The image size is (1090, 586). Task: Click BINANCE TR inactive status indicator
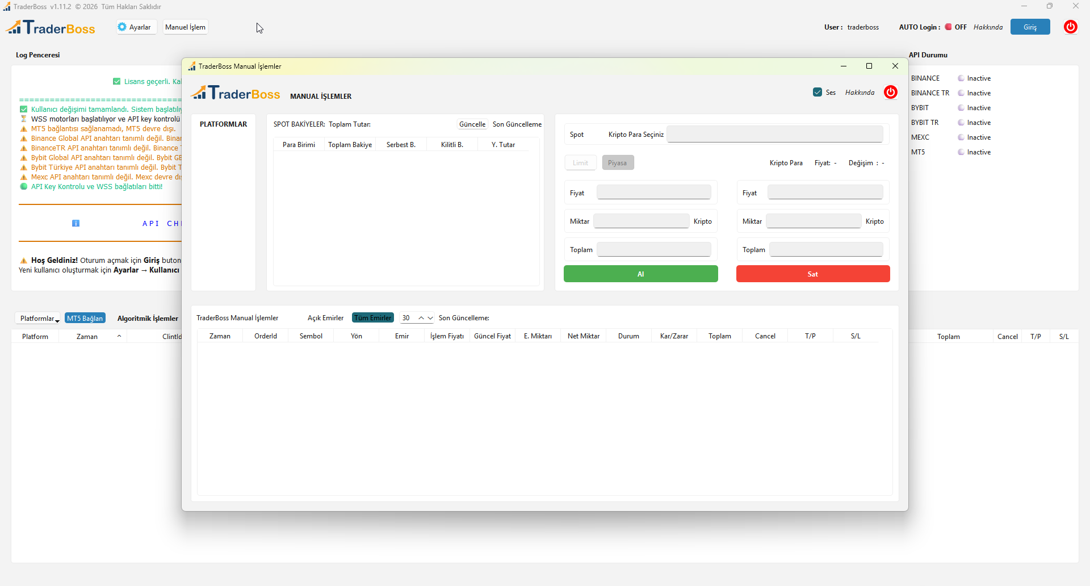[961, 93]
